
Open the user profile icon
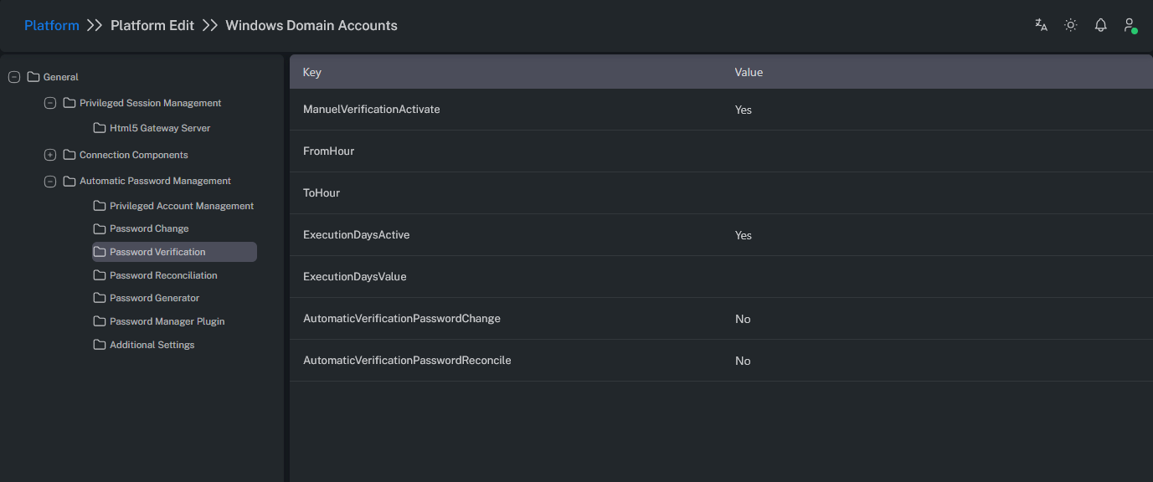pyautogui.click(x=1130, y=25)
